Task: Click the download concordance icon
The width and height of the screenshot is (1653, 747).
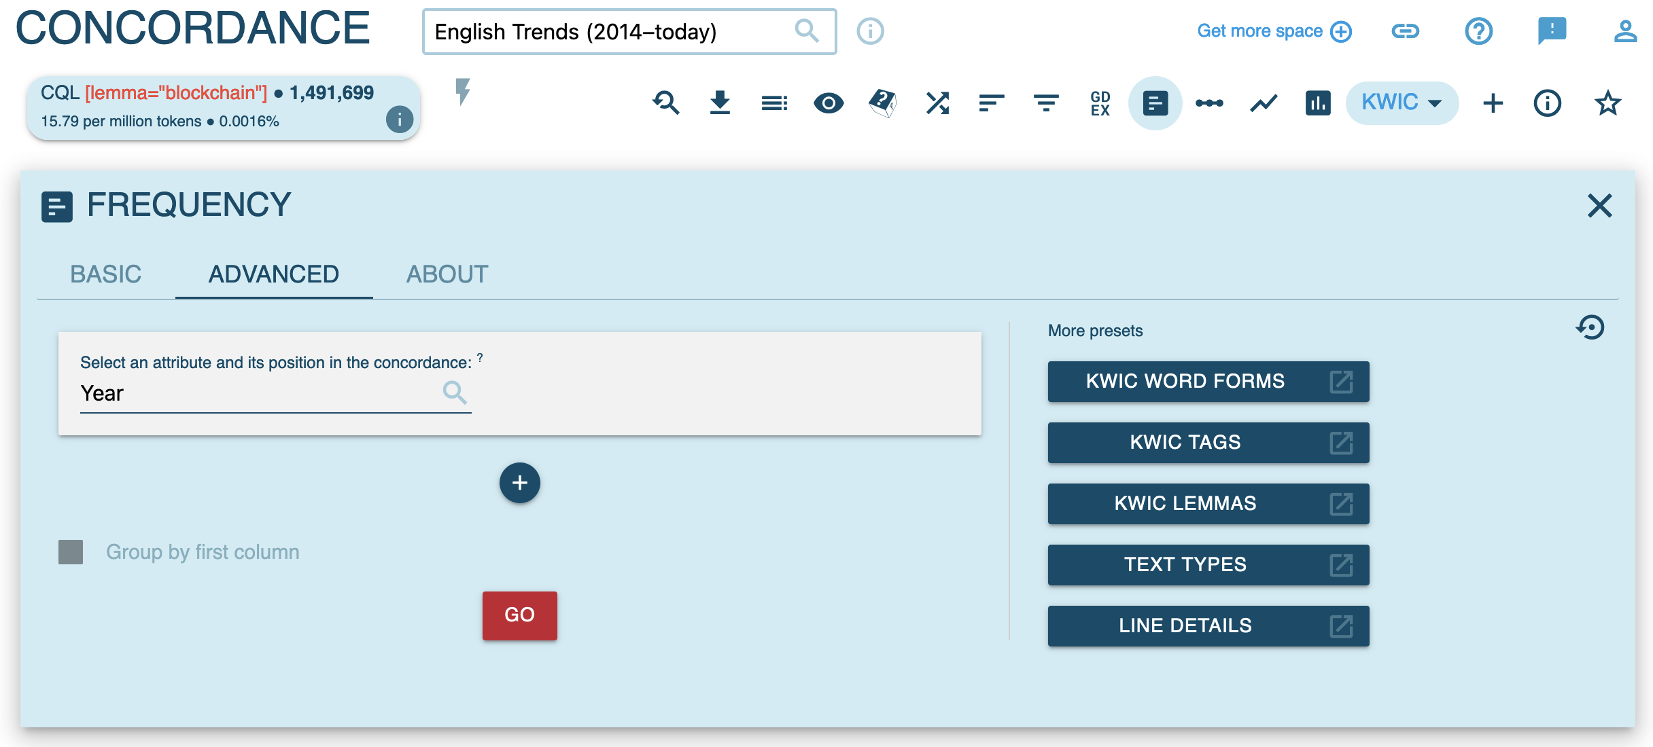Action: click(x=720, y=103)
